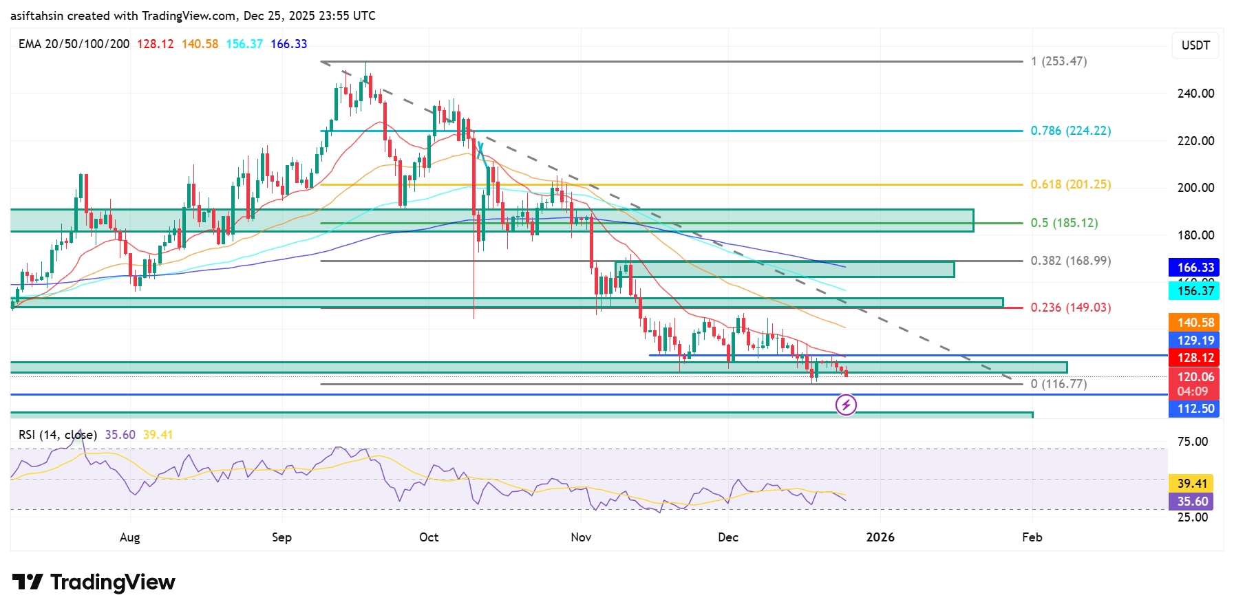Select the 0.382 (168.99) Fibonacci label

pos(1070,261)
